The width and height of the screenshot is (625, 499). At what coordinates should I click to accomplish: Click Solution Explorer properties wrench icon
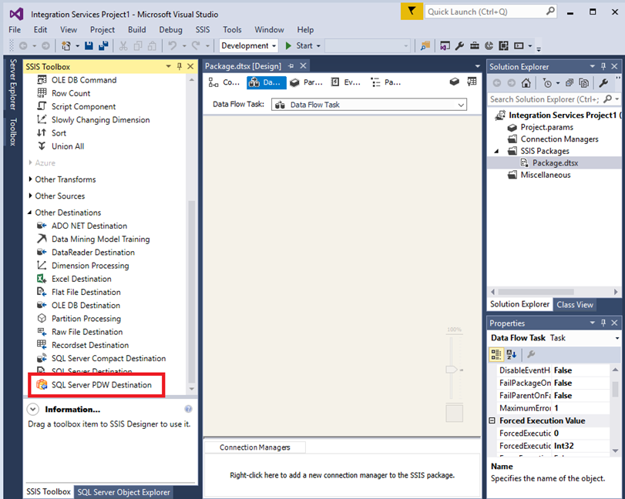pos(603,83)
